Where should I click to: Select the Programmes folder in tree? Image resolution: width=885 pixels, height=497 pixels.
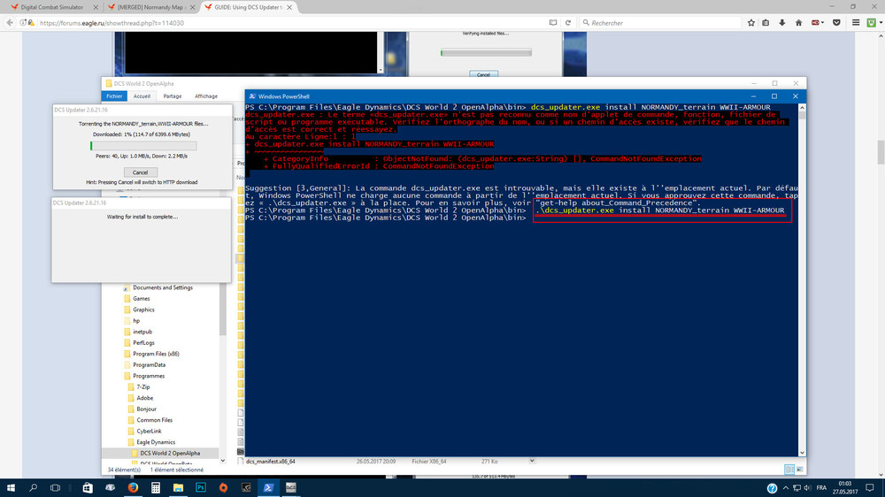(x=149, y=376)
